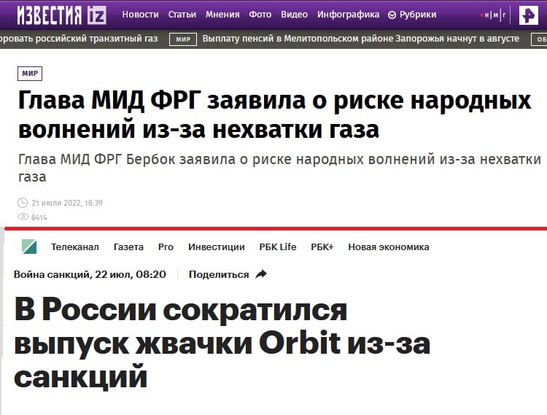This screenshot has width=547, height=415.
Task: Click the eye views icon beside 6414
Action: tap(23, 217)
